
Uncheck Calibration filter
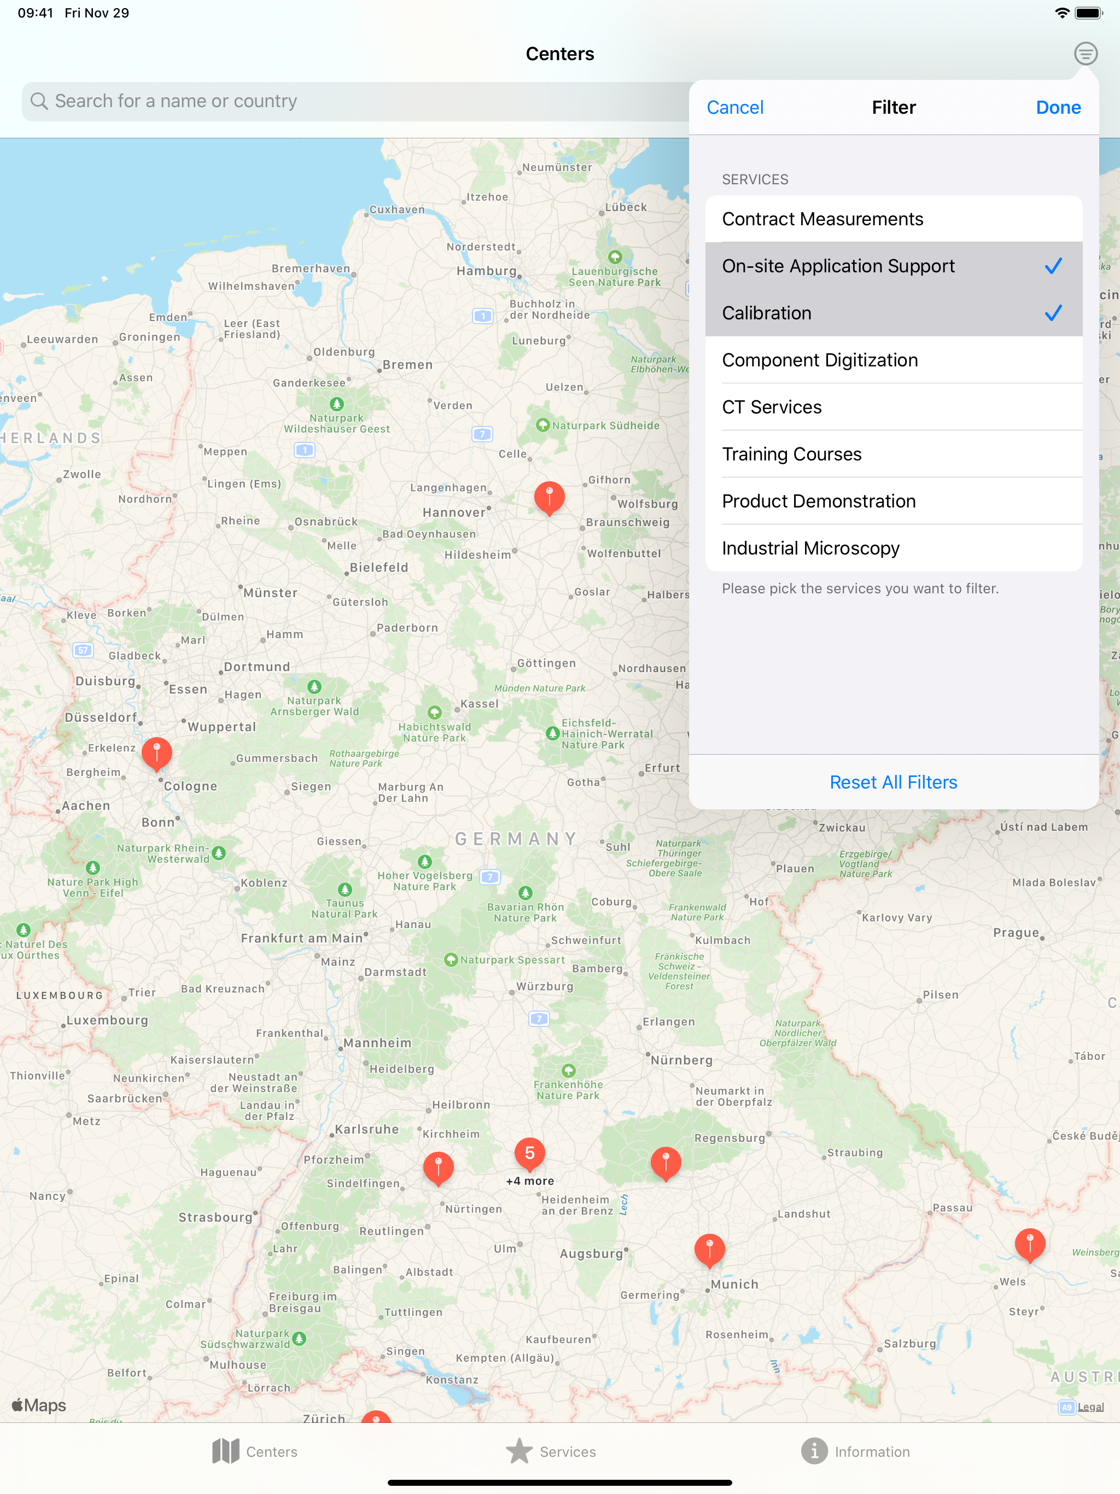pos(894,313)
